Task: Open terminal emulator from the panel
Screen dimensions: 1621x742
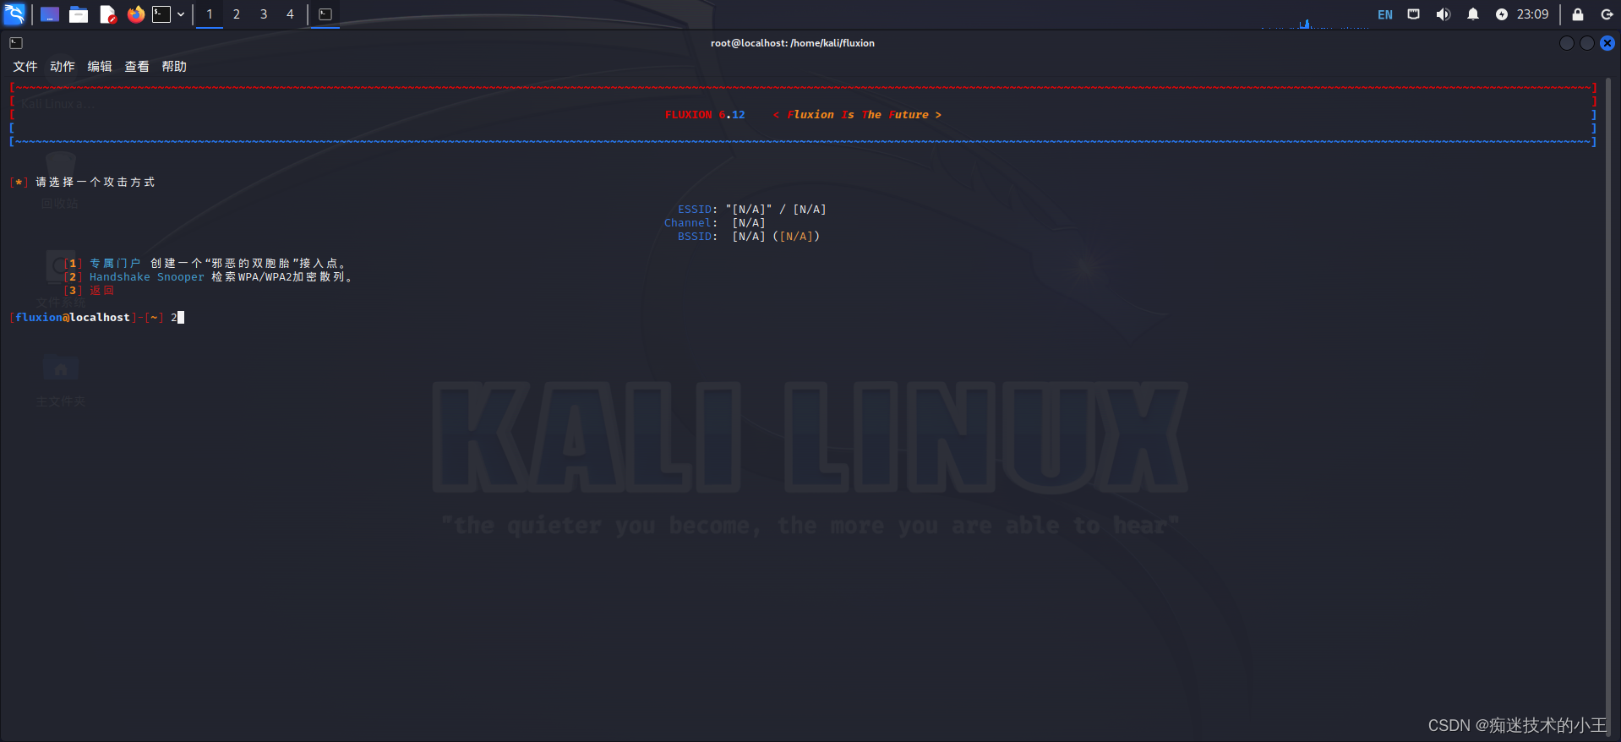Action: click(x=161, y=14)
